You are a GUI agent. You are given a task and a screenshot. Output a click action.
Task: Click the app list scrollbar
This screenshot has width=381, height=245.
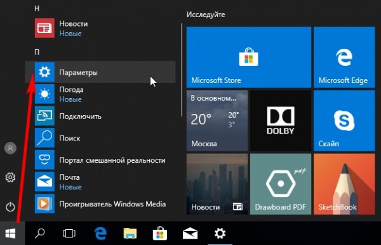pos(182,70)
